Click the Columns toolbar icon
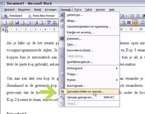Image resolution: width=145 pixels, height=114 pixels. 129,22
